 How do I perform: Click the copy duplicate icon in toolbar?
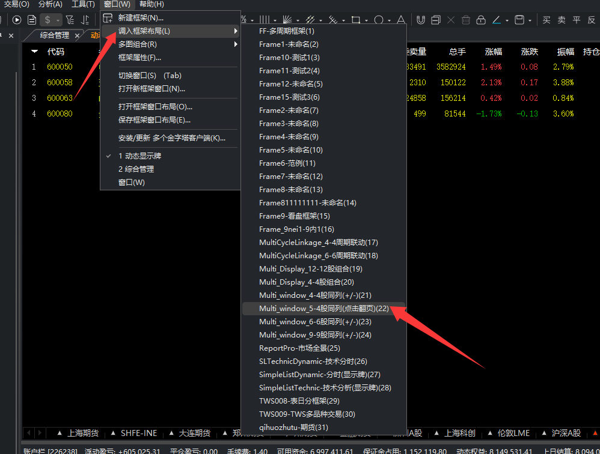(436, 20)
